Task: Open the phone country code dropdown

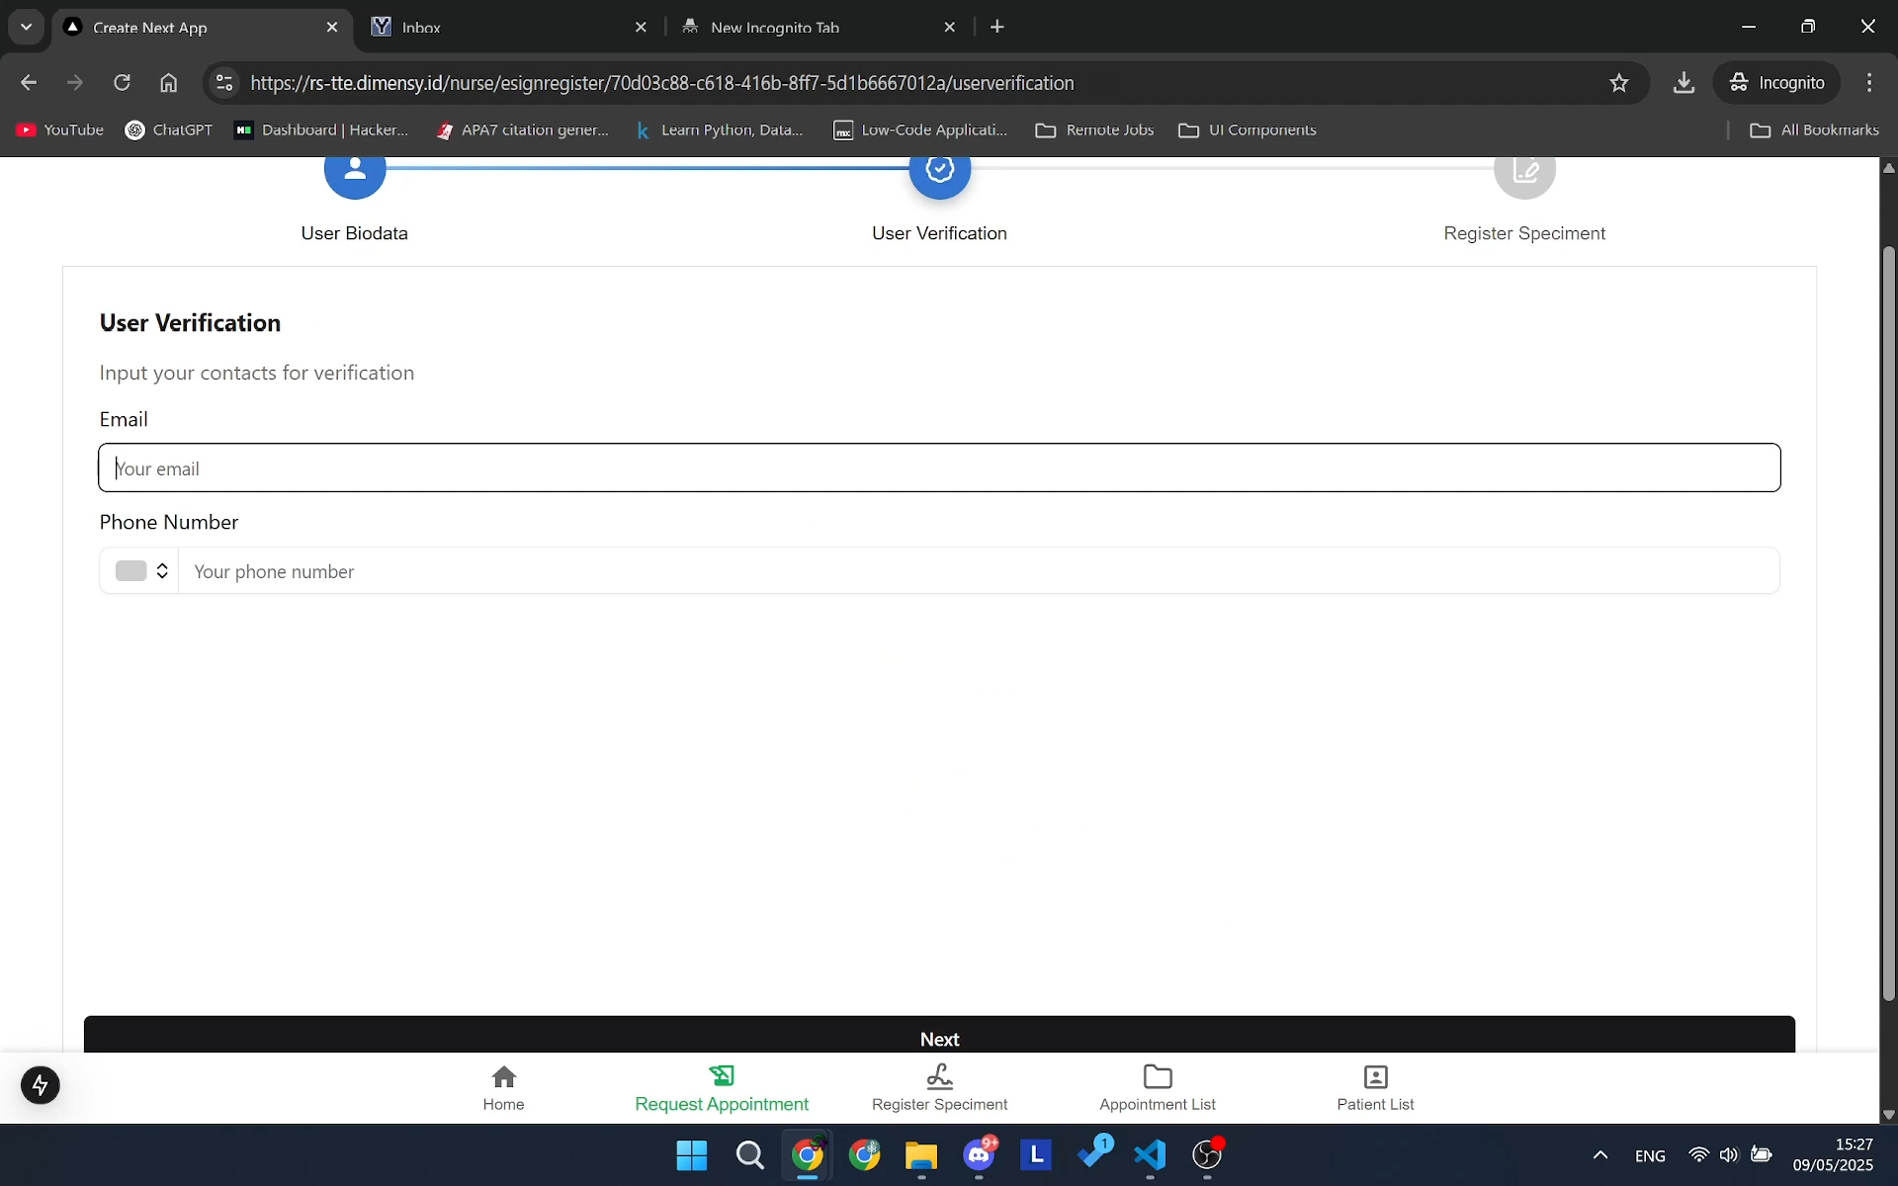Action: point(141,570)
